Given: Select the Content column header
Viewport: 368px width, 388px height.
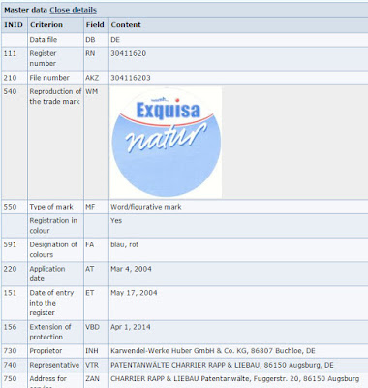Looking at the screenshot, I should tap(126, 25).
